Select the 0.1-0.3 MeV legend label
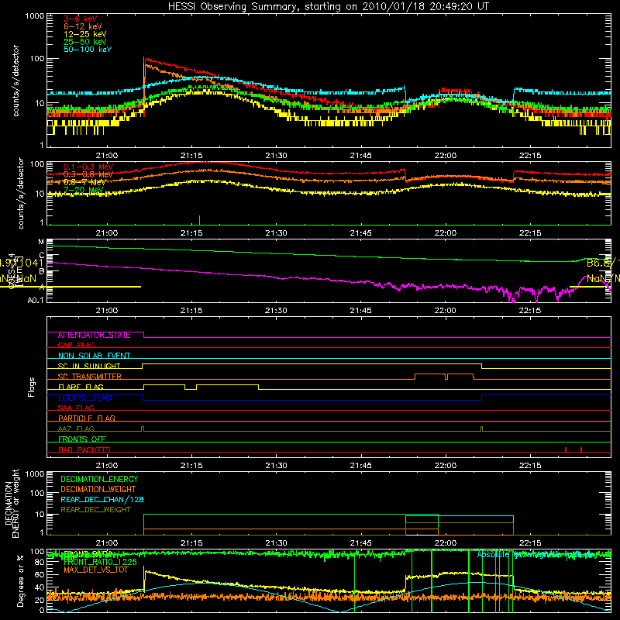 click(x=88, y=167)
